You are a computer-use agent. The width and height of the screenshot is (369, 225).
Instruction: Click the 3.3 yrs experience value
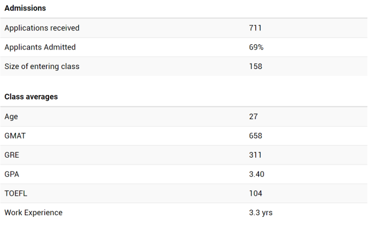(x=261, y=213)
